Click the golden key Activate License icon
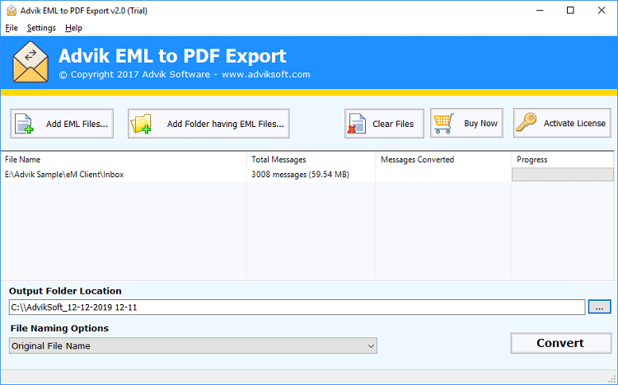Screen dimensions: 618x385 (527, 122)
